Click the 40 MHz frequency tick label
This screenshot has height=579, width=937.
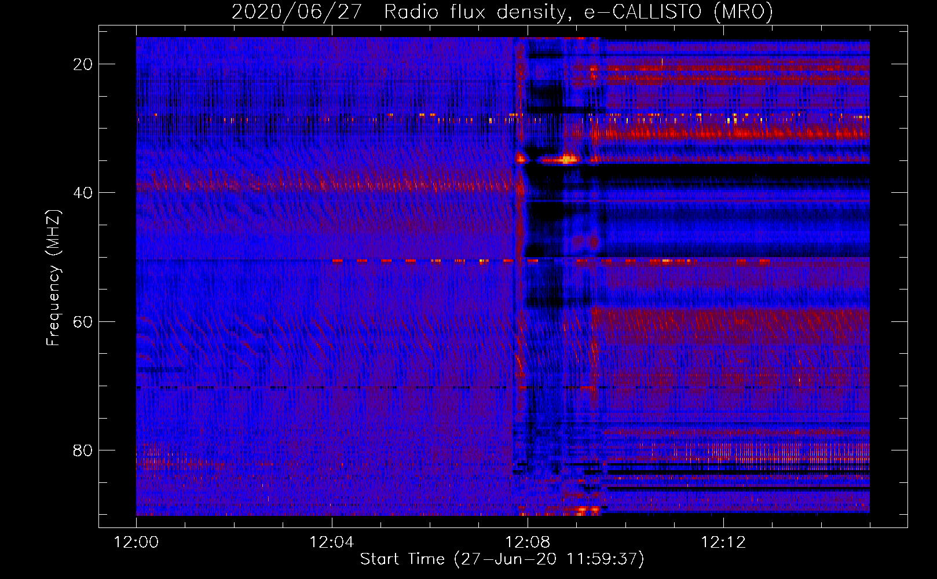(x=83, y=193)
